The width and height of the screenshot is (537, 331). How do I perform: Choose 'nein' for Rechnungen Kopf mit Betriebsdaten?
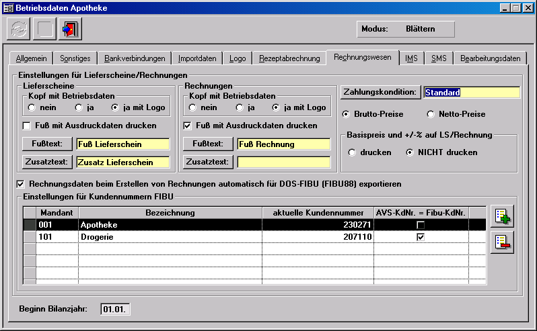[x=188, y=107]
